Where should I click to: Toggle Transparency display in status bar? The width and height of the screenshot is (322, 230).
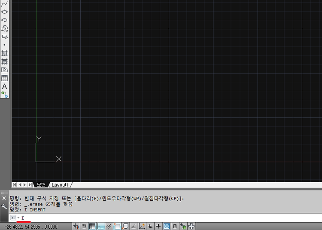(167, 226)
